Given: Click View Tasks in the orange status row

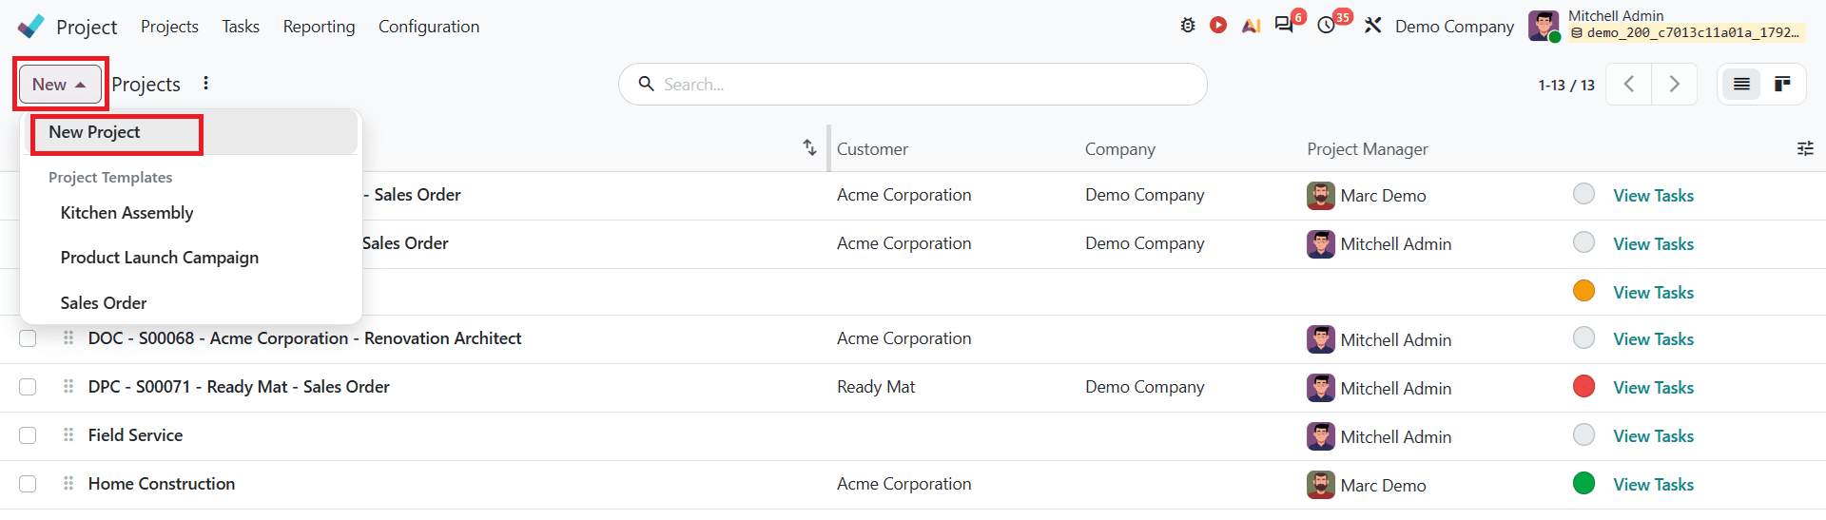Looking at the screenshot, I should coord(1653,293).
